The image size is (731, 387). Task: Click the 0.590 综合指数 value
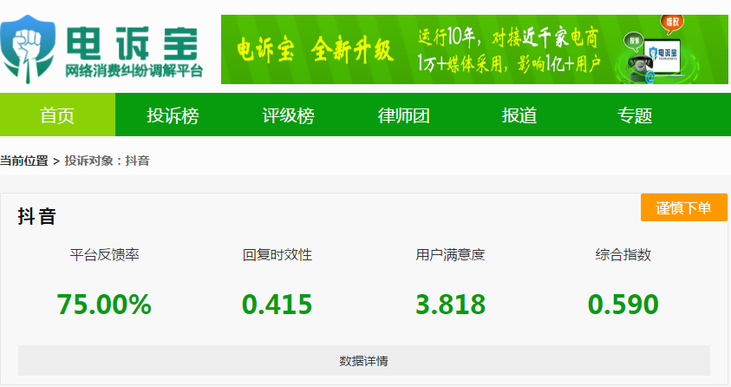coord(623,305)
